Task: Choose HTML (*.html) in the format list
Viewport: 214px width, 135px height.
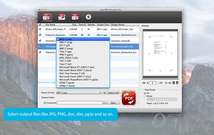Action: (83, 86)
